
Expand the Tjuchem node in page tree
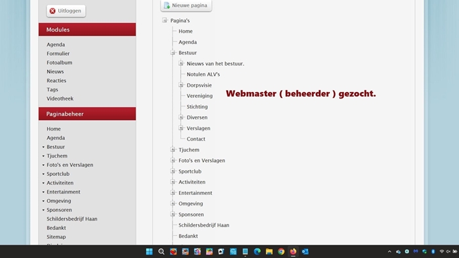[172, 150]
